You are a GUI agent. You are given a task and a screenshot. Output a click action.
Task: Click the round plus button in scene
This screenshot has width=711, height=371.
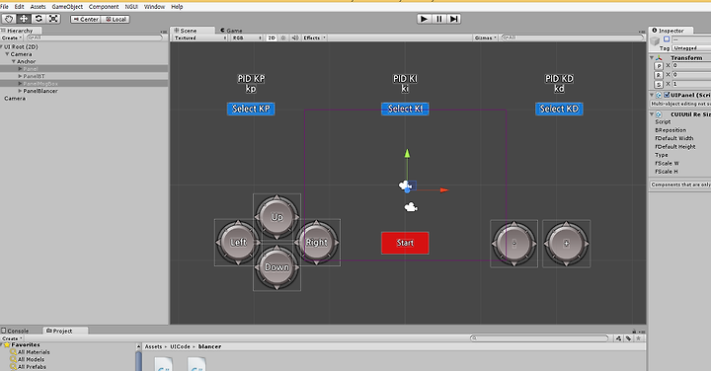point(567,244)
